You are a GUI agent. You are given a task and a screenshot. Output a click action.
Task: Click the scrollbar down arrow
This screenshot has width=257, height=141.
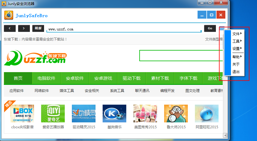225,135
